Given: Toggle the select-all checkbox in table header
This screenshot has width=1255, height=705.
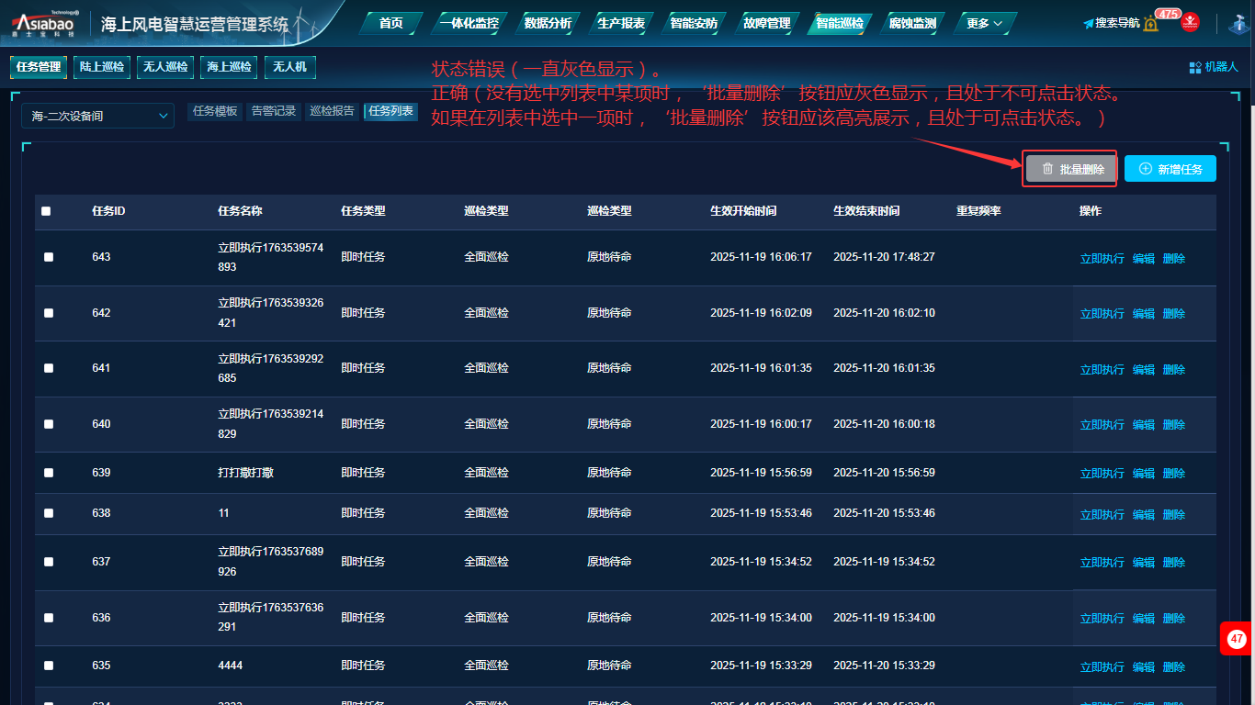Looking at the screenshot, I should pyautogui.click(x=46, y=211).
